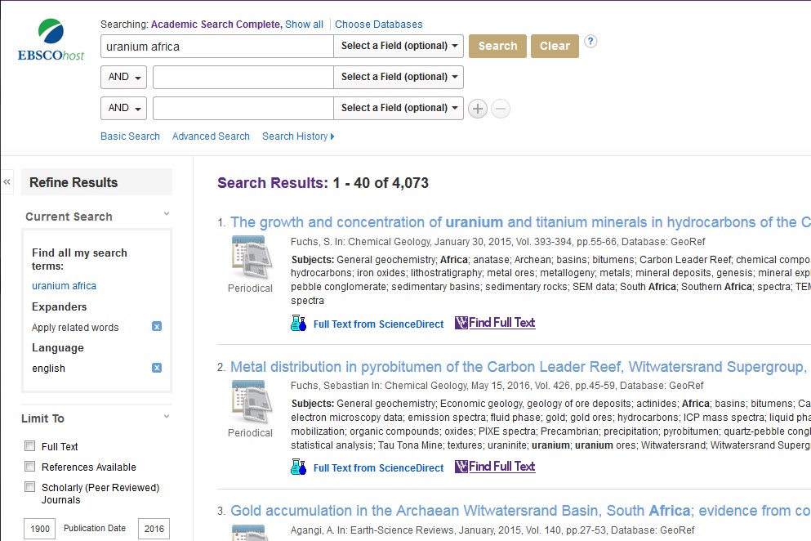Switch to Advanced Search
811x541 pixels.
pyautogui.click(x=211, y=136)
